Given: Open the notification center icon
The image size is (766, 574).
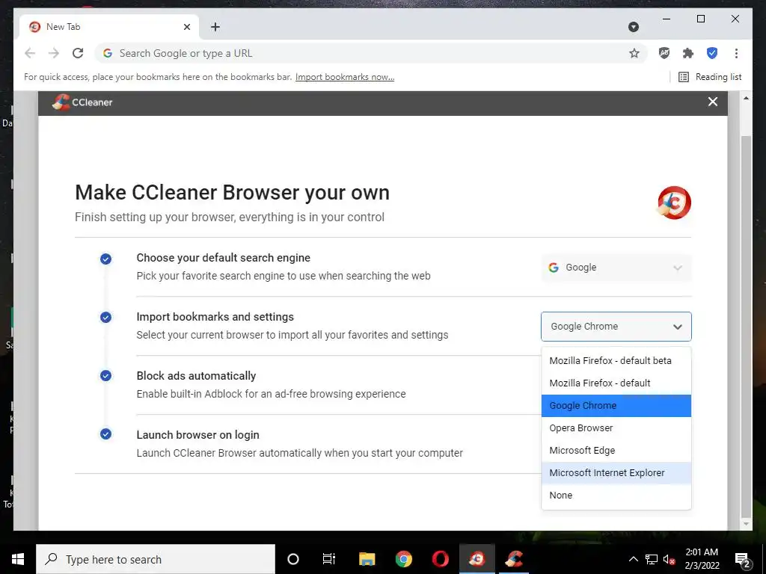Looking at the screenshot, I should point(743,559).
